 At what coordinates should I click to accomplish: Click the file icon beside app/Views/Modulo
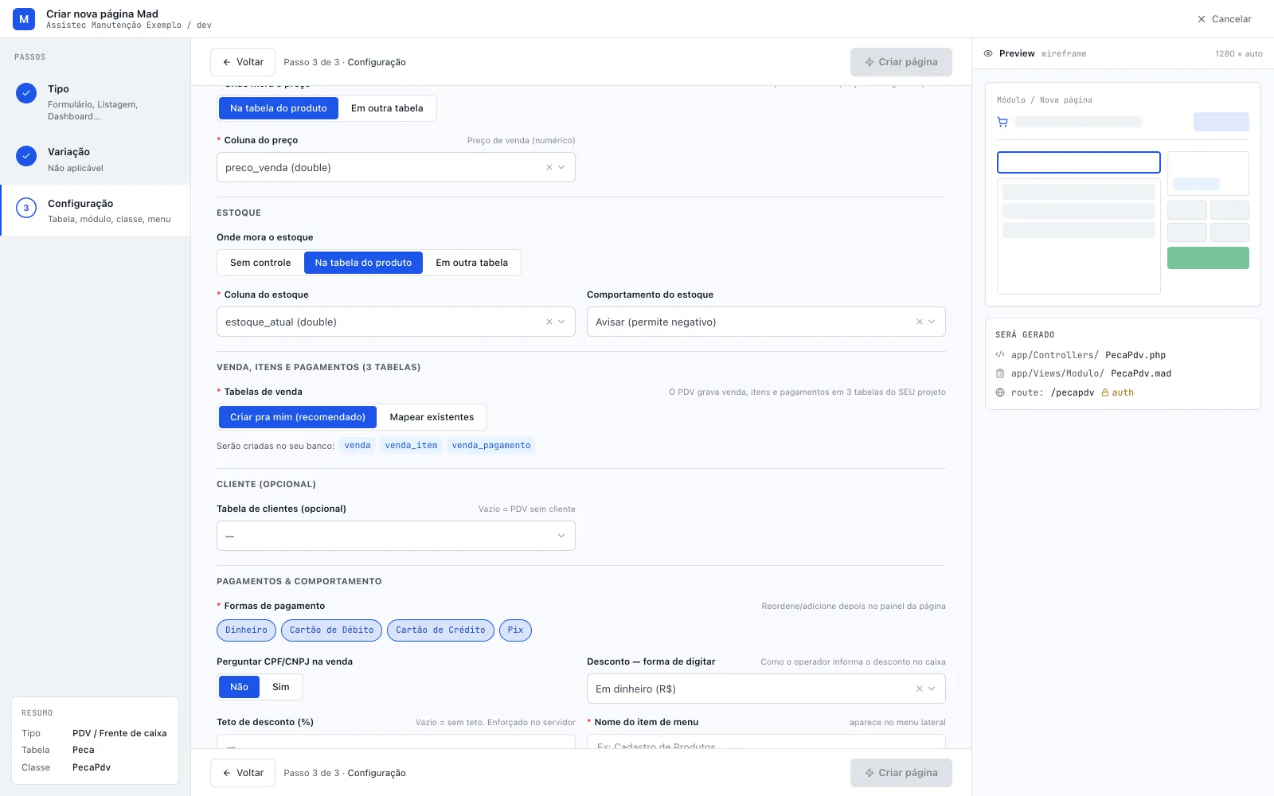coord(1000,373)
